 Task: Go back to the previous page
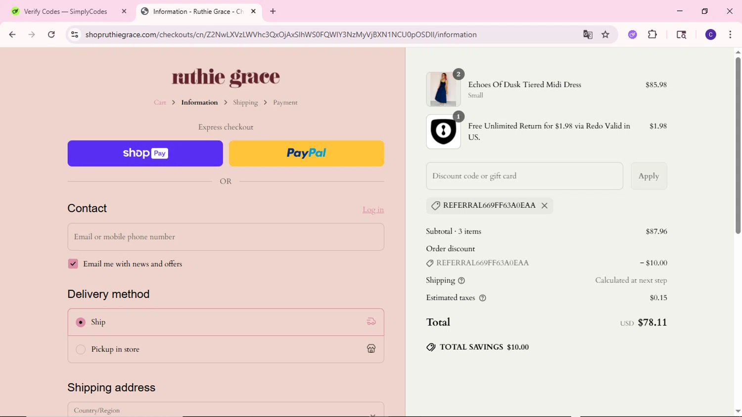click(x=12, y=35)
